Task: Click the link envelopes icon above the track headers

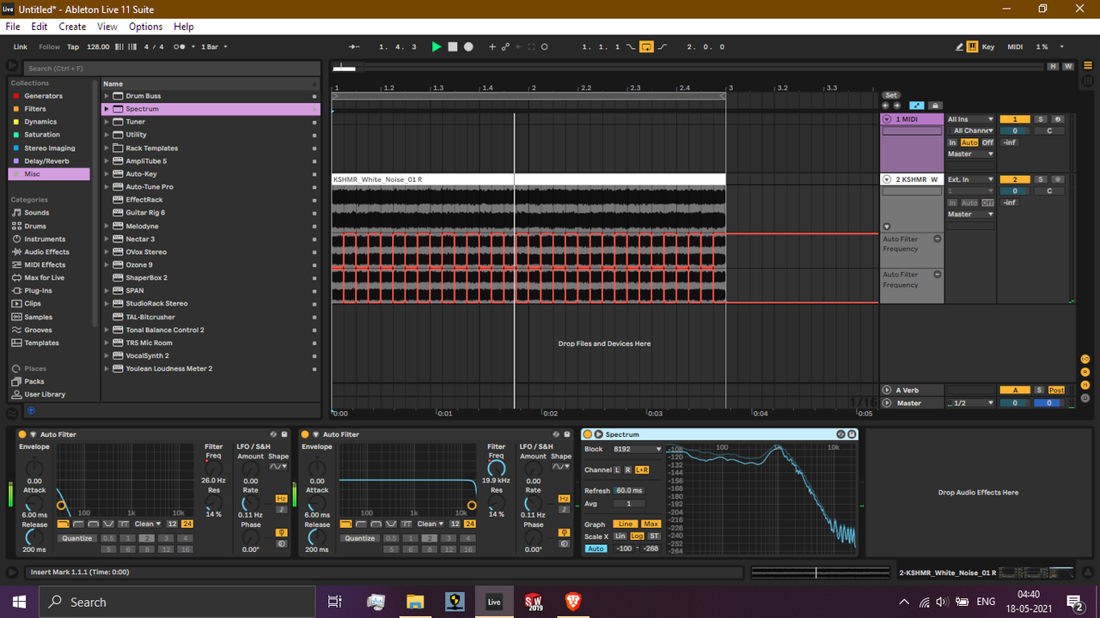Action: (916, 106)
